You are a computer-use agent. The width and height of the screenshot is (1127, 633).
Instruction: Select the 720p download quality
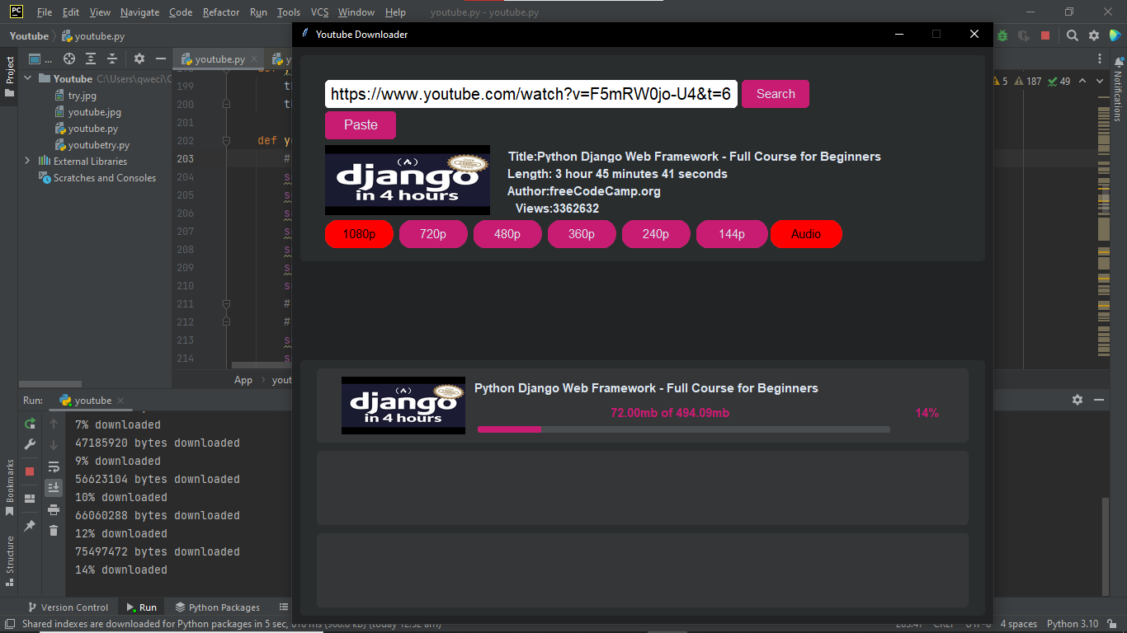[432, 234]
